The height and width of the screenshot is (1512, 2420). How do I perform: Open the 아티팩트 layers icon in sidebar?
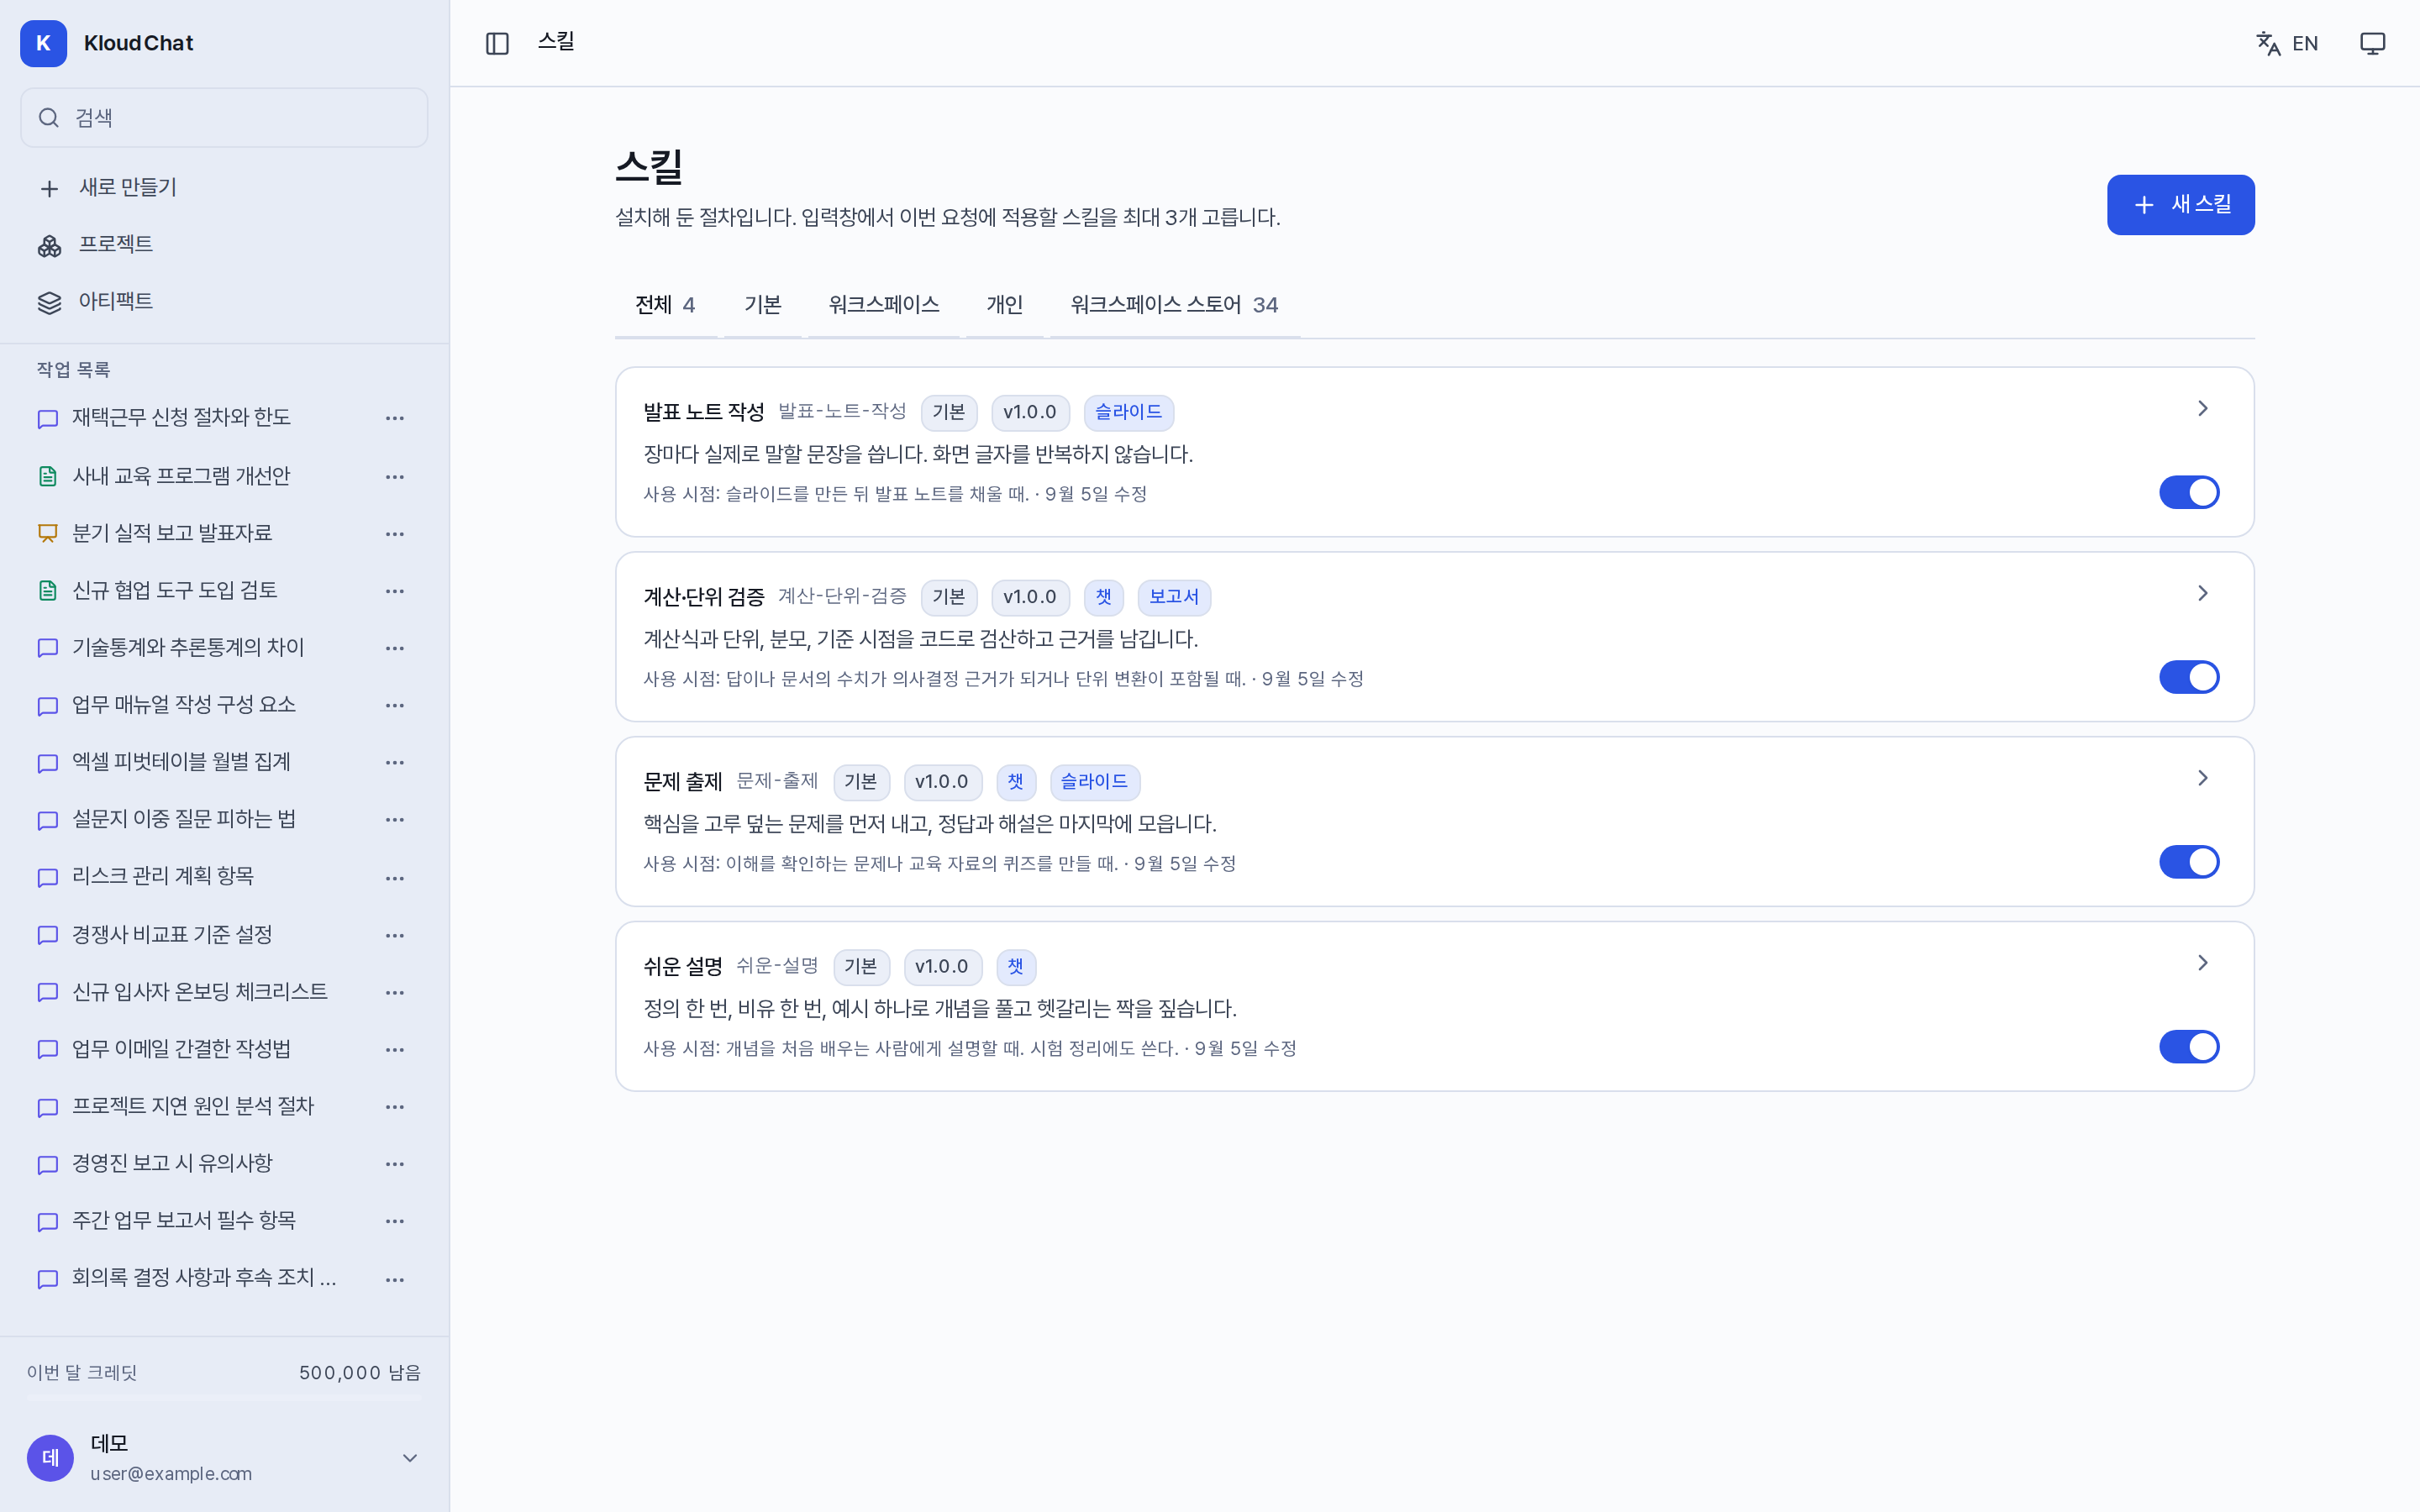(x=49, y=302)
